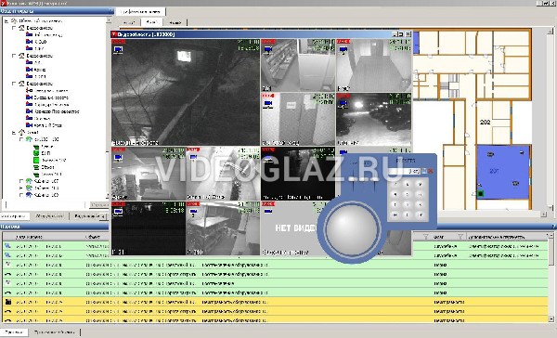Tick the checkbox of the third Видеосервер node
557x338 pixels.
tap(14, 84)
